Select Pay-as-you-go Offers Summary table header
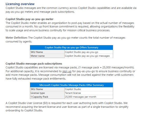The height and width of the screenshot is (119, 143). tap(71, 48)
